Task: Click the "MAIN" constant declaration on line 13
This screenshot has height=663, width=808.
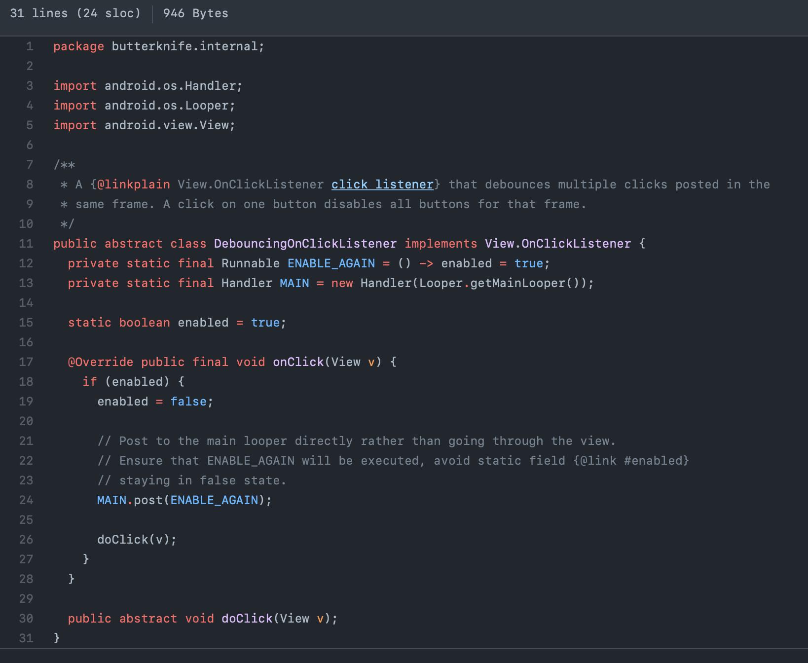Action: (x=294, y=283)
